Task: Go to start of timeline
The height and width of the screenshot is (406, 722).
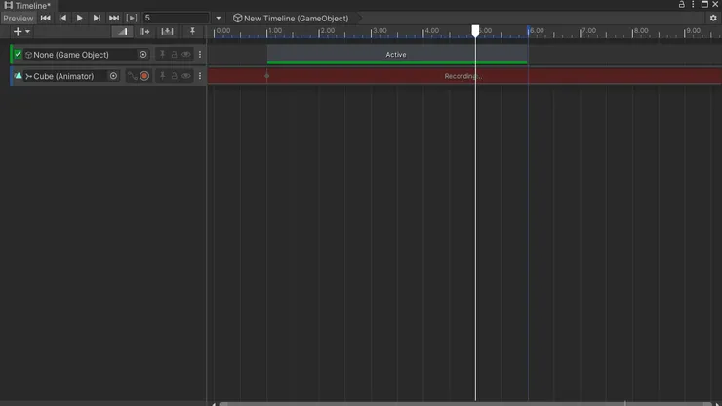Action: tap(45, 18)
